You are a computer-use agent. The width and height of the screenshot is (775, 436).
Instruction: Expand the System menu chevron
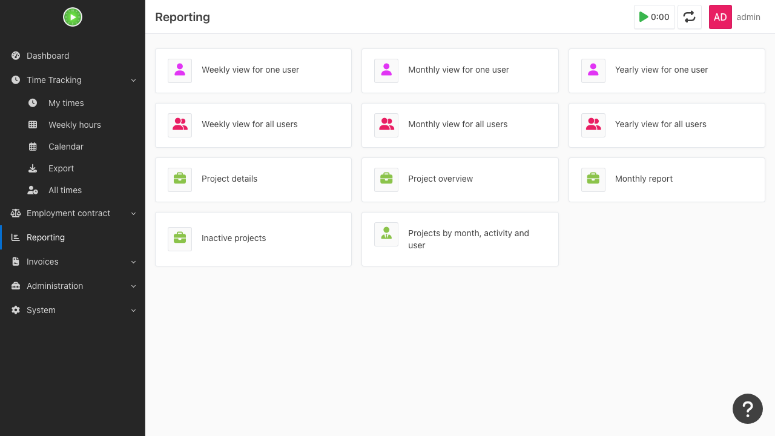click(134, 310)
